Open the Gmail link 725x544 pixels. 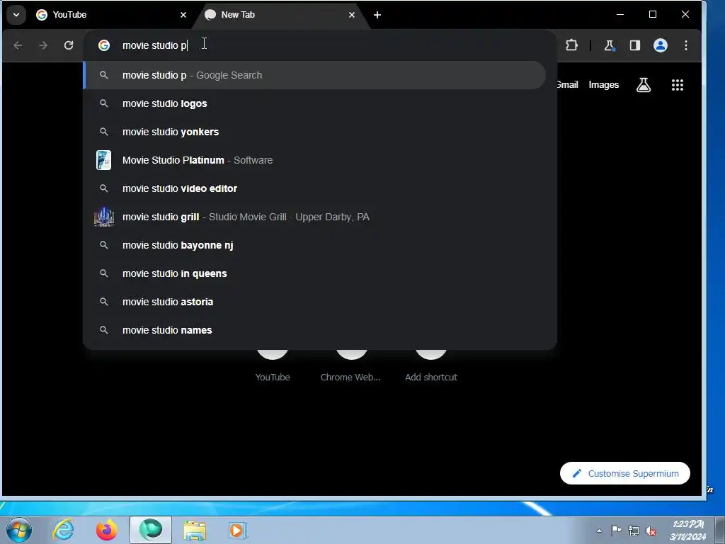(x=567, y=85)
